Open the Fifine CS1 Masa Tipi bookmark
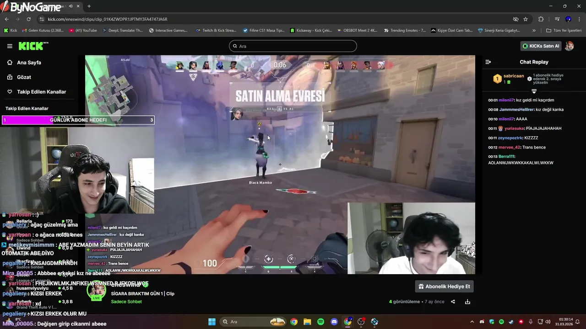 (x=263, y=31)
